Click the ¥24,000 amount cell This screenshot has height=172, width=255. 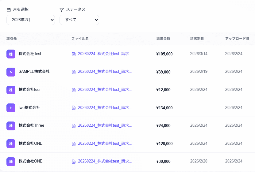pos(163,125)
